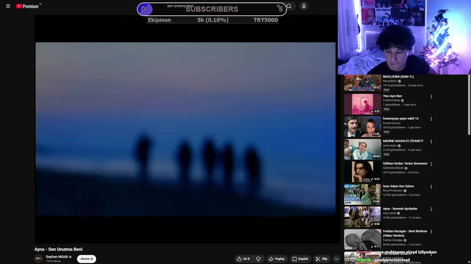
Task: Clear search box with X icon
Action: 278,6
